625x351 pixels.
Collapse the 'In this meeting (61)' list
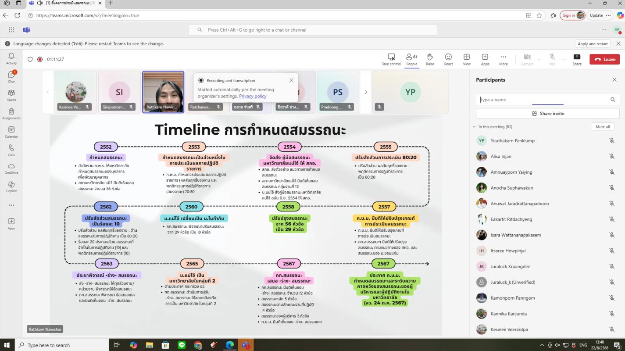click(474, 127)
